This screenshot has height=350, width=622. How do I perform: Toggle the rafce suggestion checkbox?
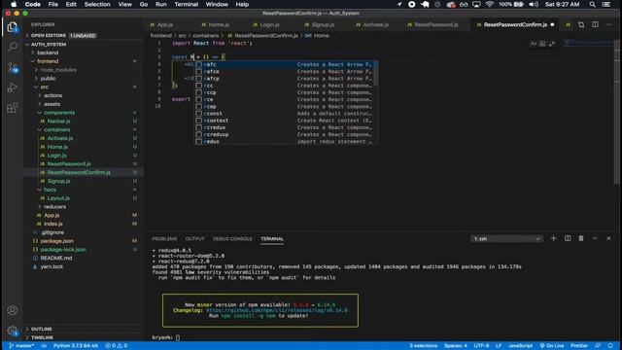click(x=198, y=71)
